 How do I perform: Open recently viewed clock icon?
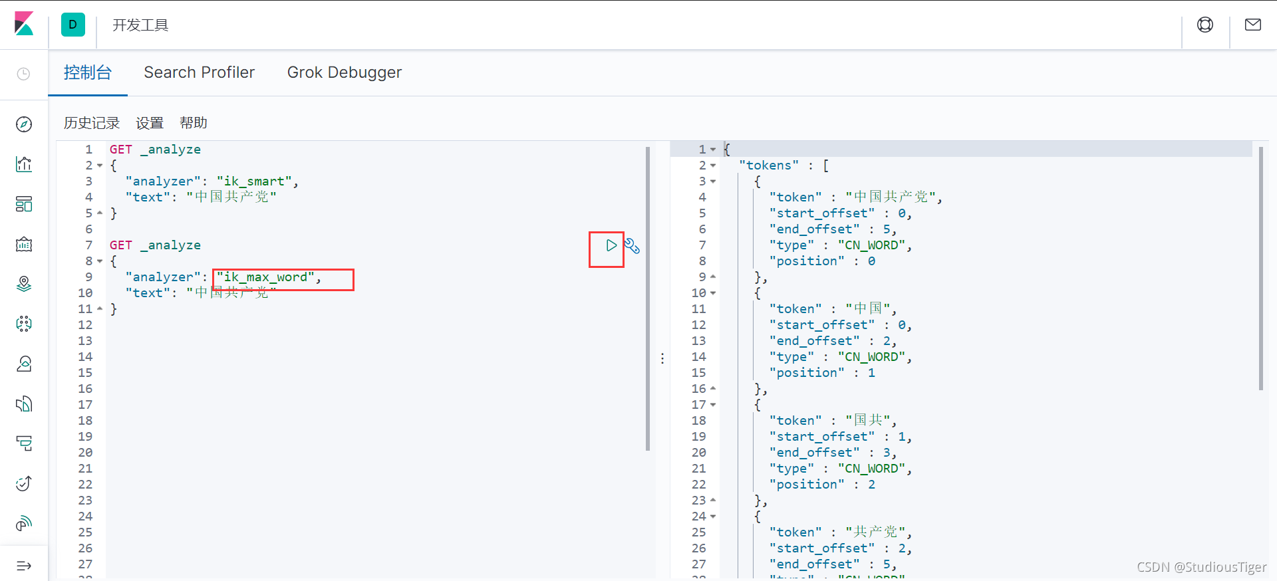click(x=24, y=74)
